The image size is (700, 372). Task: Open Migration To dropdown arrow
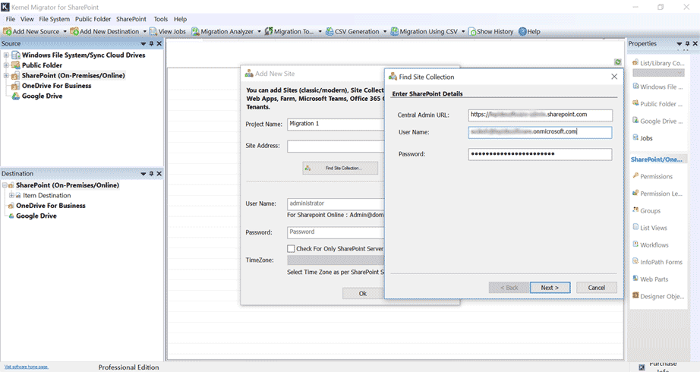[x=320, y=32]
